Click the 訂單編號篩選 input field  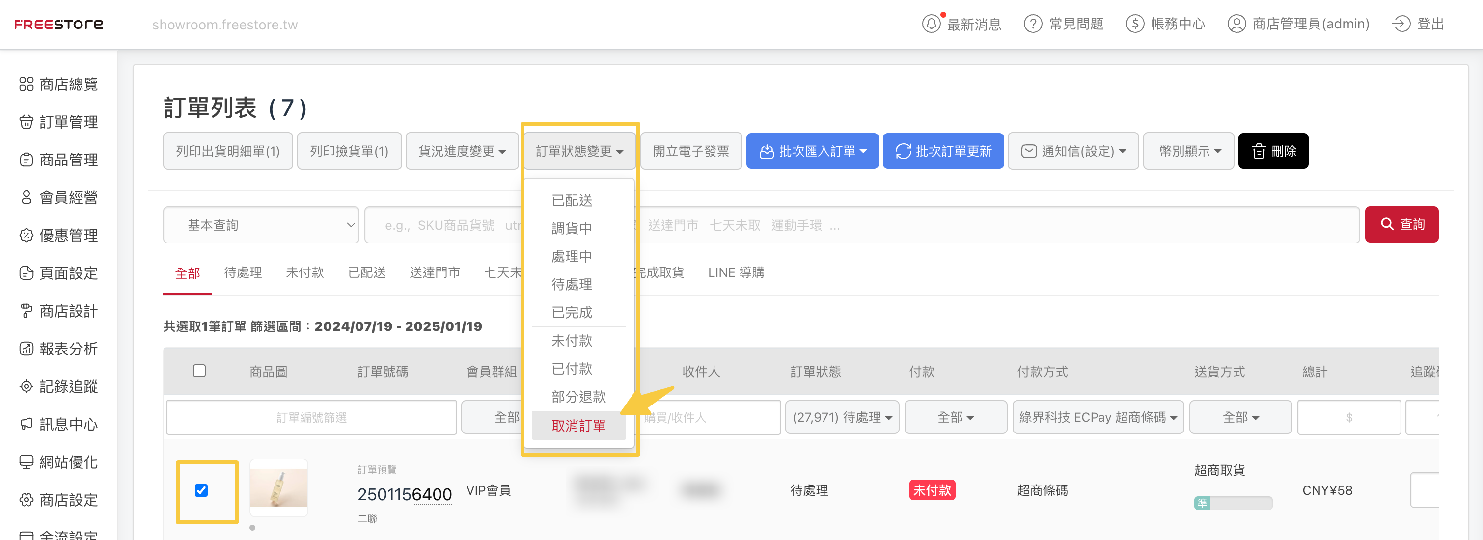311,417
